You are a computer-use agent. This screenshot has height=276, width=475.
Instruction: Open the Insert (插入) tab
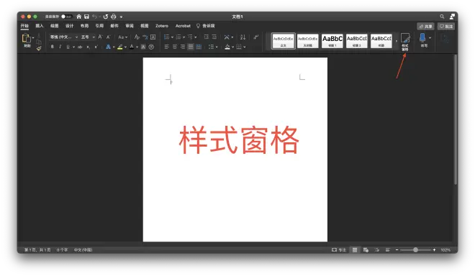(40, 26)
